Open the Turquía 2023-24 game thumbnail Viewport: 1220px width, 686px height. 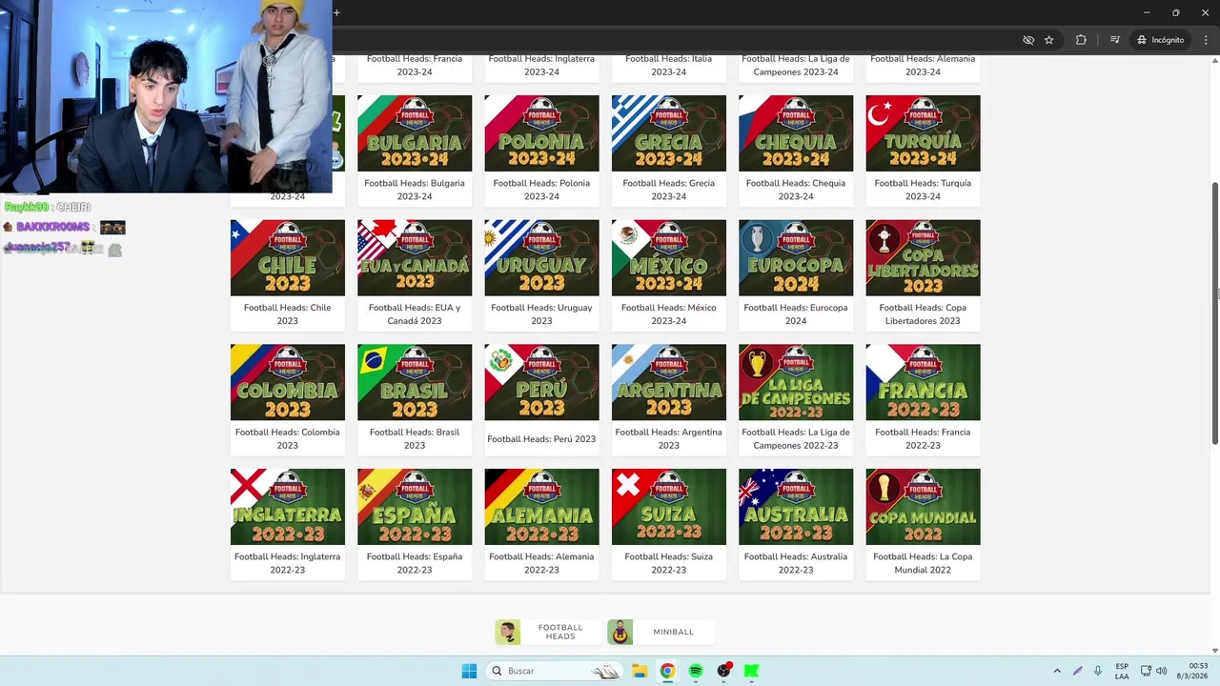coord(923,133)
